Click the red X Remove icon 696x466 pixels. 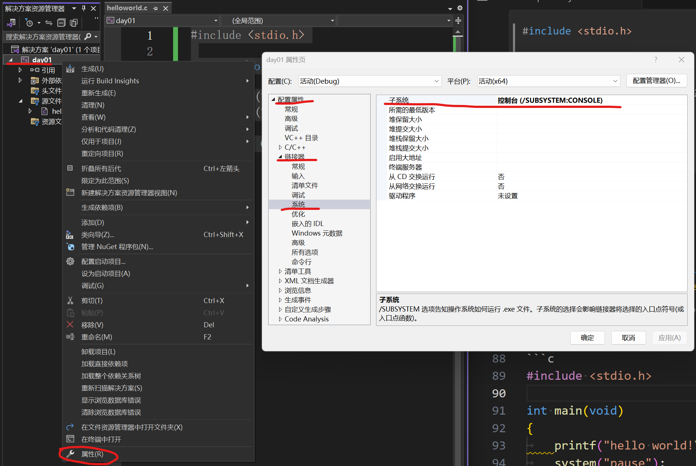tap(70, 324)
